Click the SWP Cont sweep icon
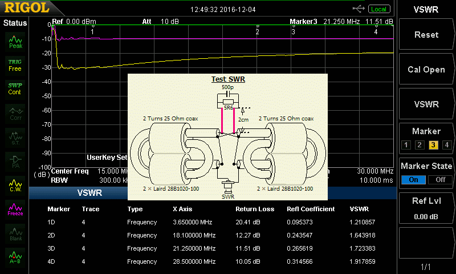456x274 pixels. [15, 89]
